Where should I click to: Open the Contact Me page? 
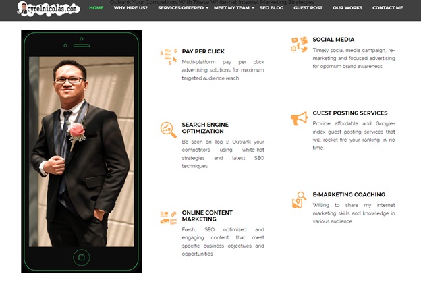[388, 8]
